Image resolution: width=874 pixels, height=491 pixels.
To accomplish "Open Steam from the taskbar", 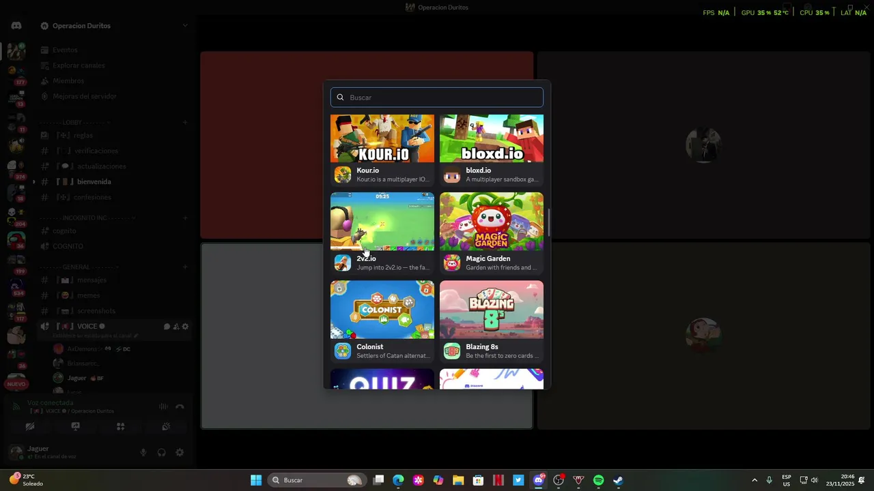I will (618, 480).
